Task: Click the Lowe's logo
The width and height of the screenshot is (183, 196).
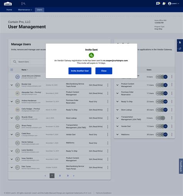Action: (8, 4)
